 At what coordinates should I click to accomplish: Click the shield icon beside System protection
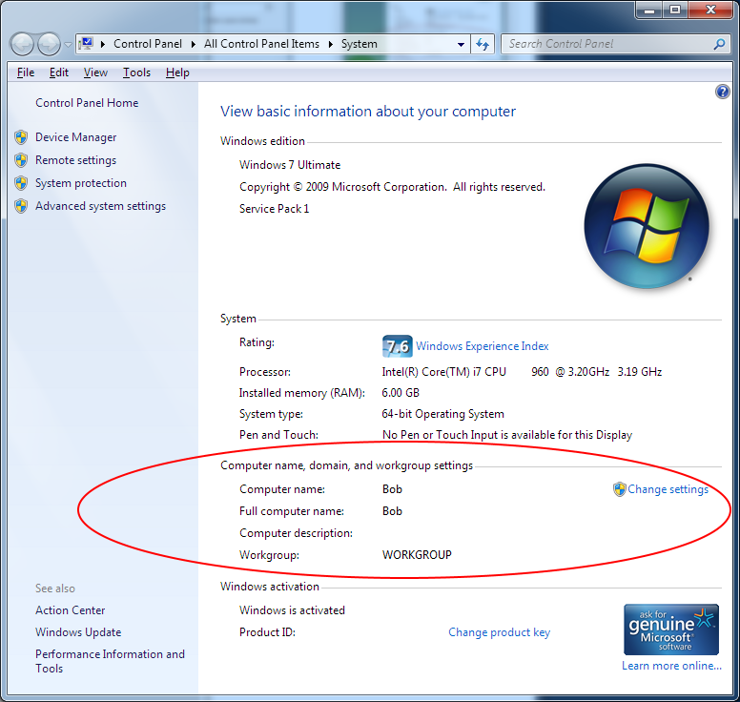click(21, 183)
